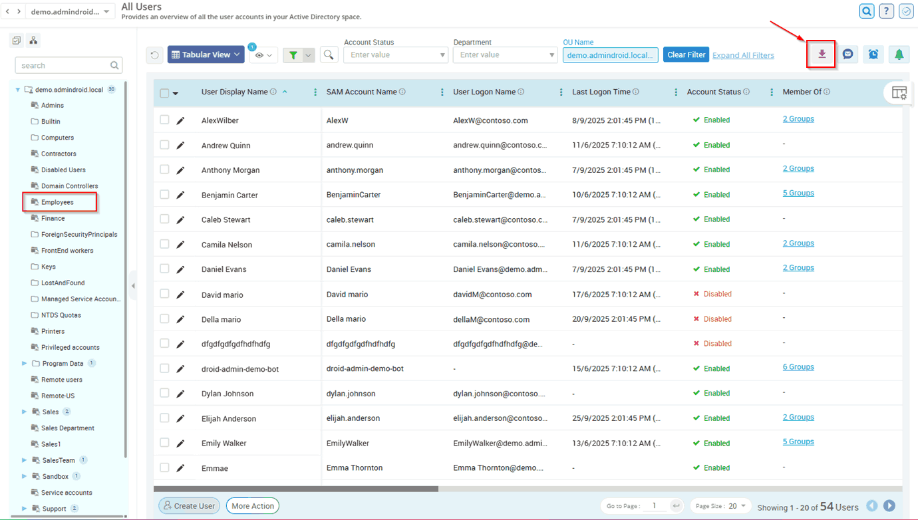
Task: Open the alarm clock schedule icon
Action: (x=873, y=53)
